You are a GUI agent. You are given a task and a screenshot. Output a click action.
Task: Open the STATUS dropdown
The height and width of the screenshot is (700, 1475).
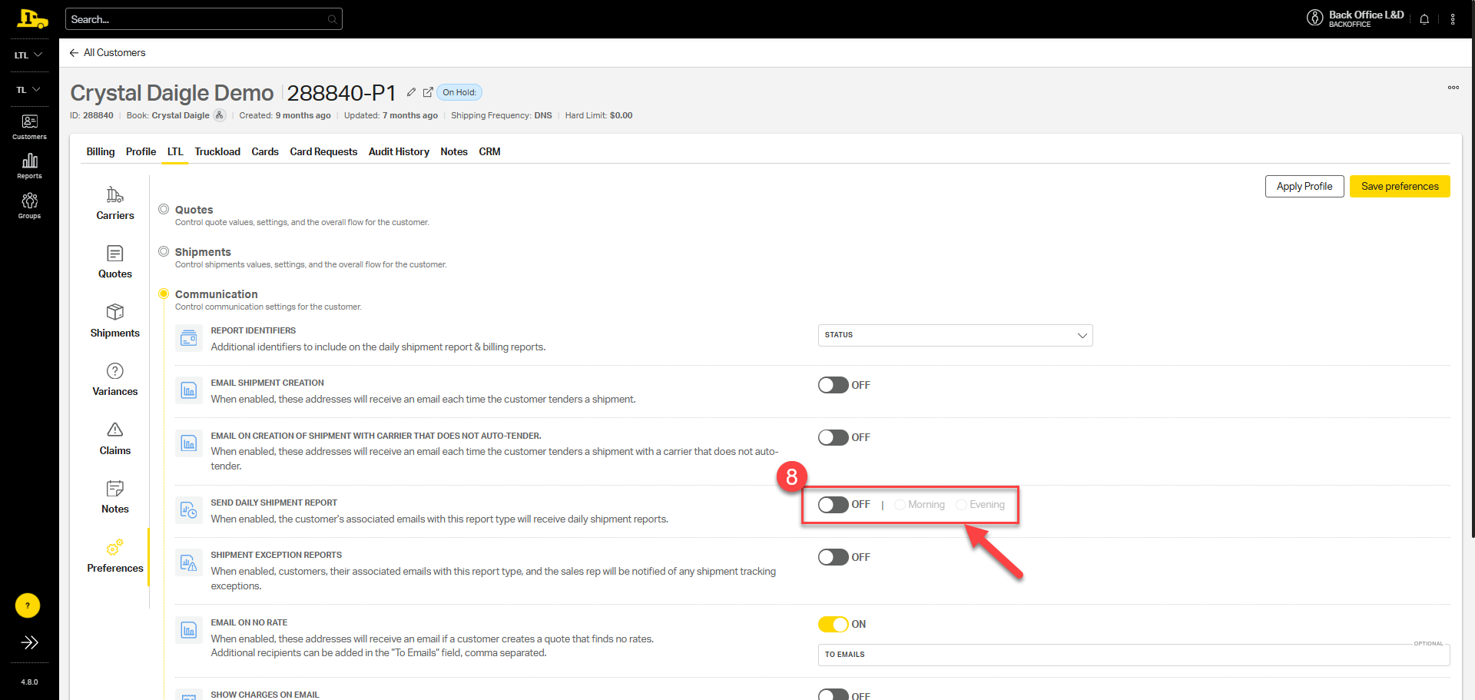(956, 335)
